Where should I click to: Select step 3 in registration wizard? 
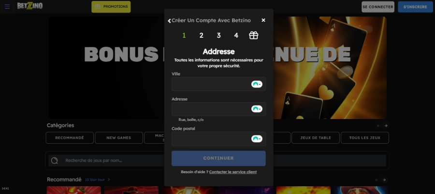coord(219,35)
